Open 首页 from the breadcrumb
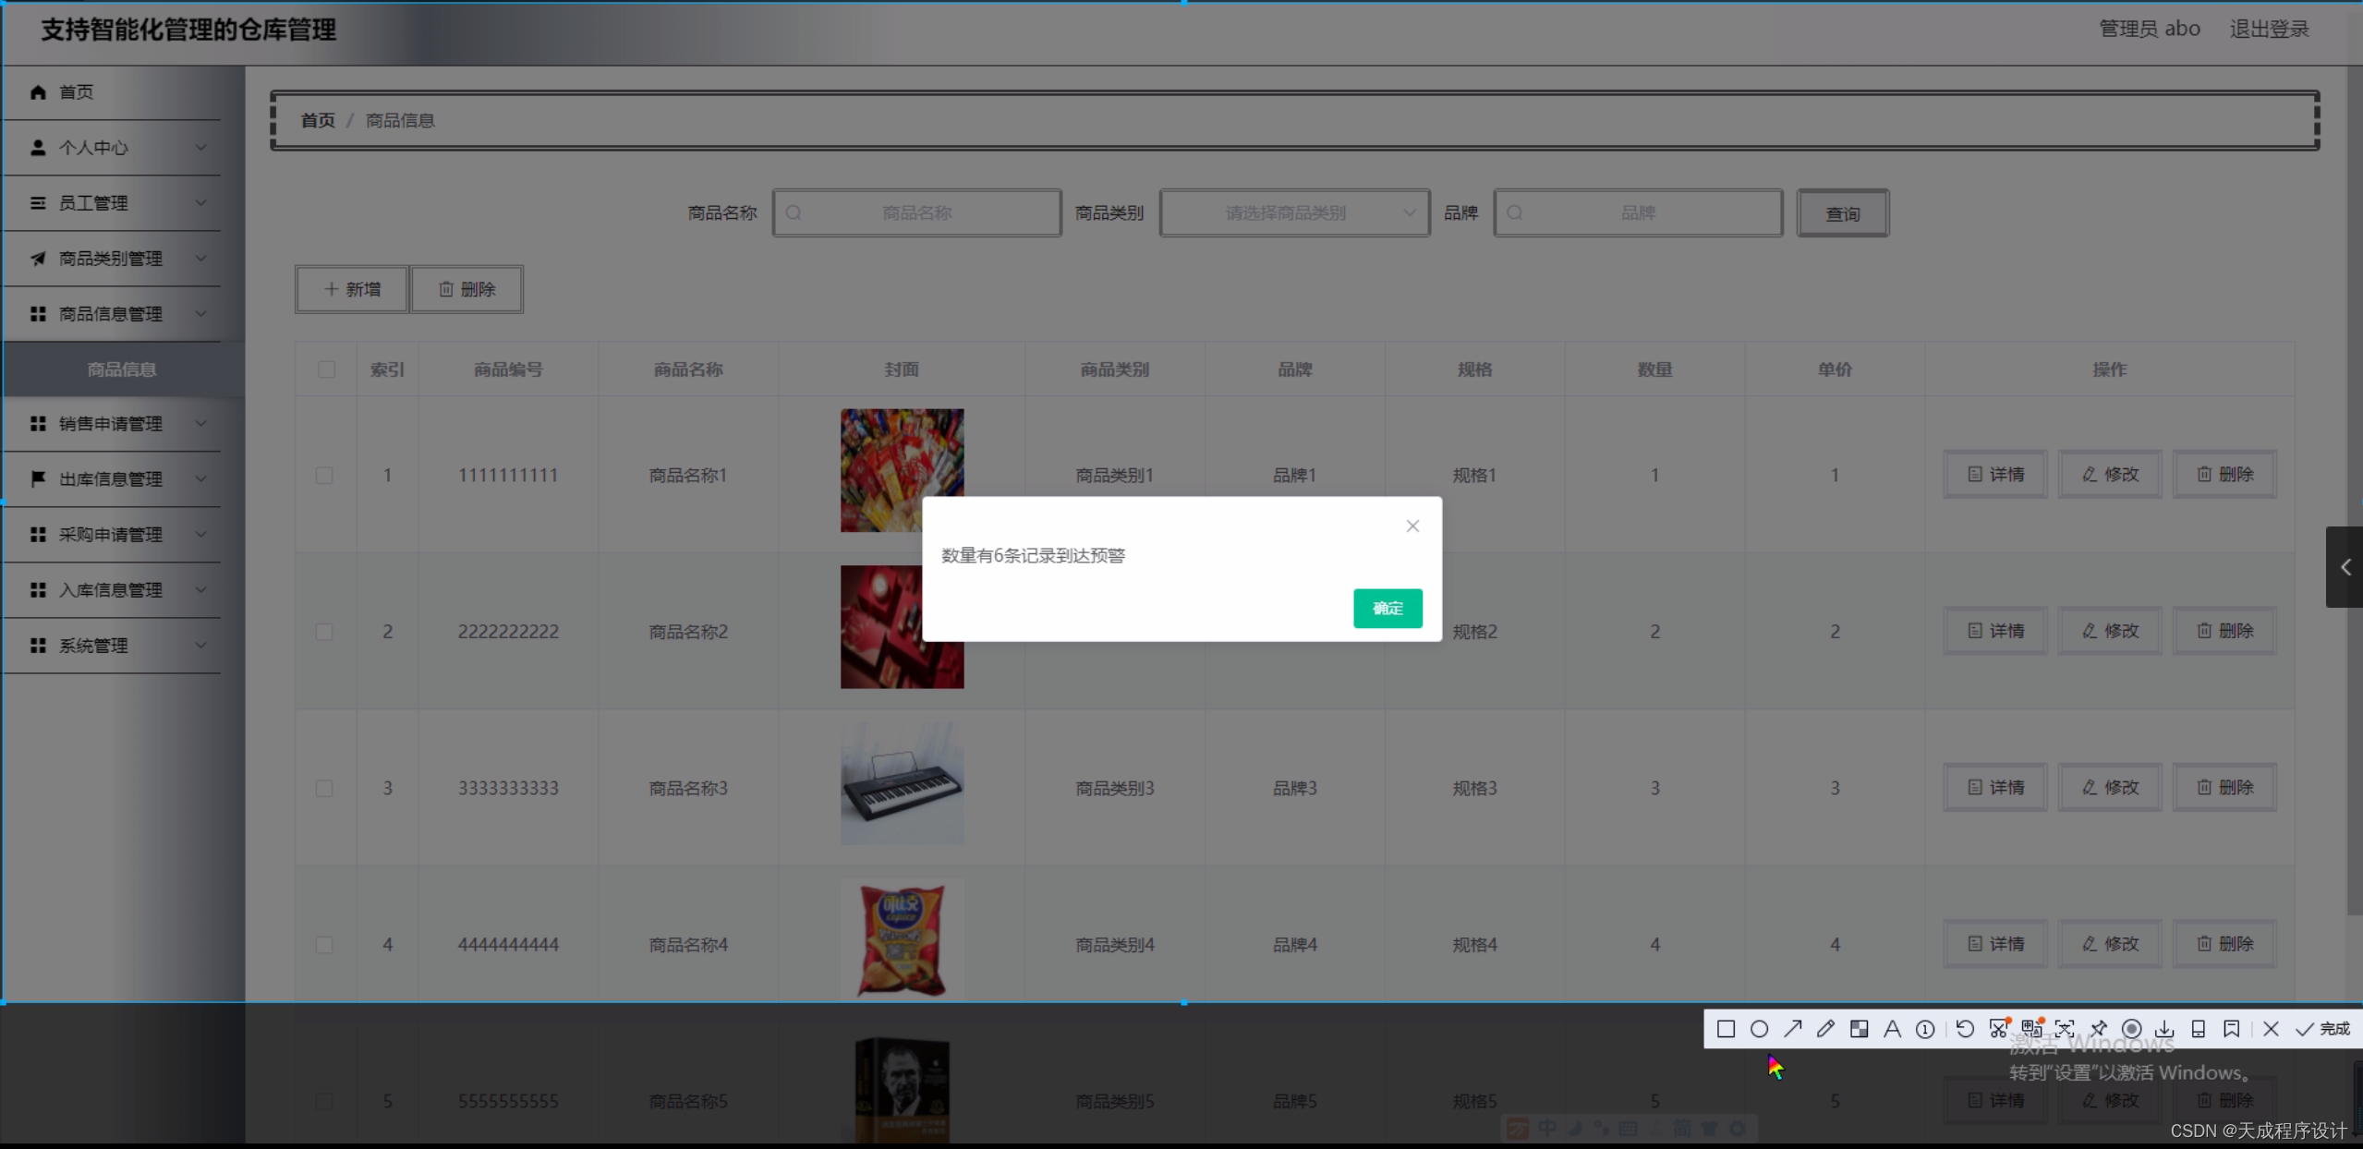The height and width of the screenshot is (1149, 2363). [x=317, y=120]
